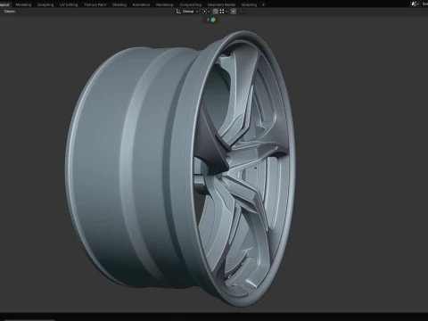Open the snapping options grid dropdown
The image size is (428, 321).
(224, 12)
